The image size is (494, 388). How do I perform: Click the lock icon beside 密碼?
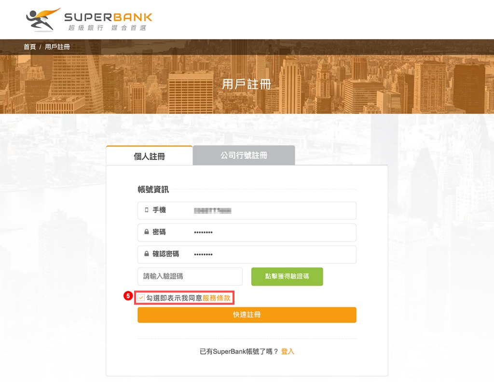tap(147, 232)
